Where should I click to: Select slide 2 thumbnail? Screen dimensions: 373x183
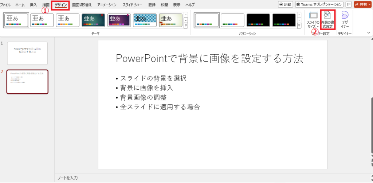click(x=27, y=82)
